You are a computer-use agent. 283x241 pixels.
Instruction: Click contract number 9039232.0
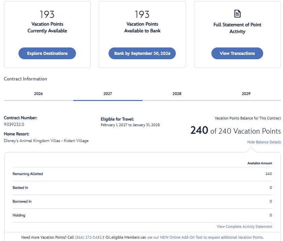pyautogui.click(x=14, y=124)
